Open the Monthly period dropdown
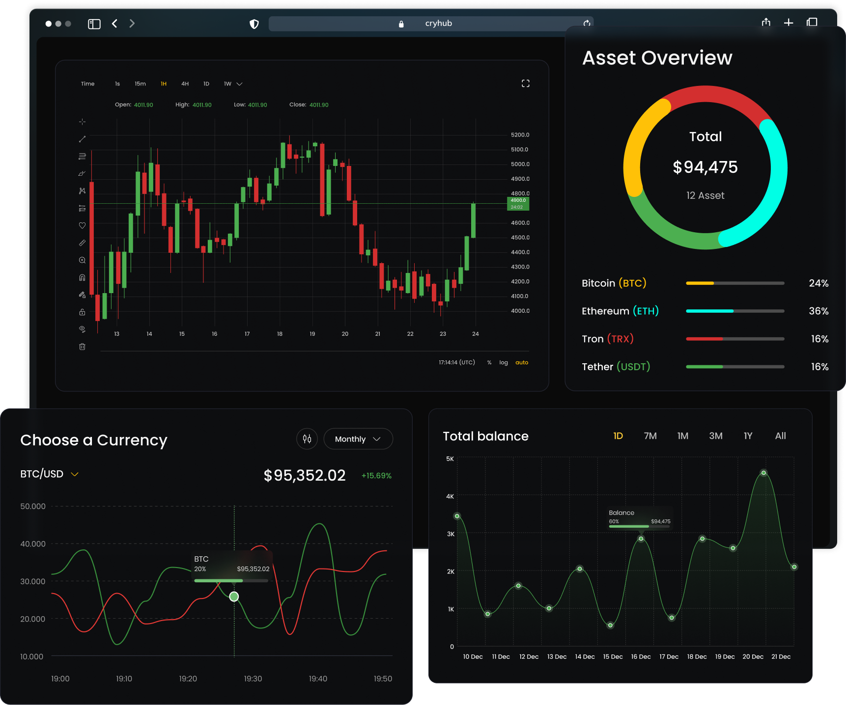Screen dimensions: 846x705 [358, 439]
